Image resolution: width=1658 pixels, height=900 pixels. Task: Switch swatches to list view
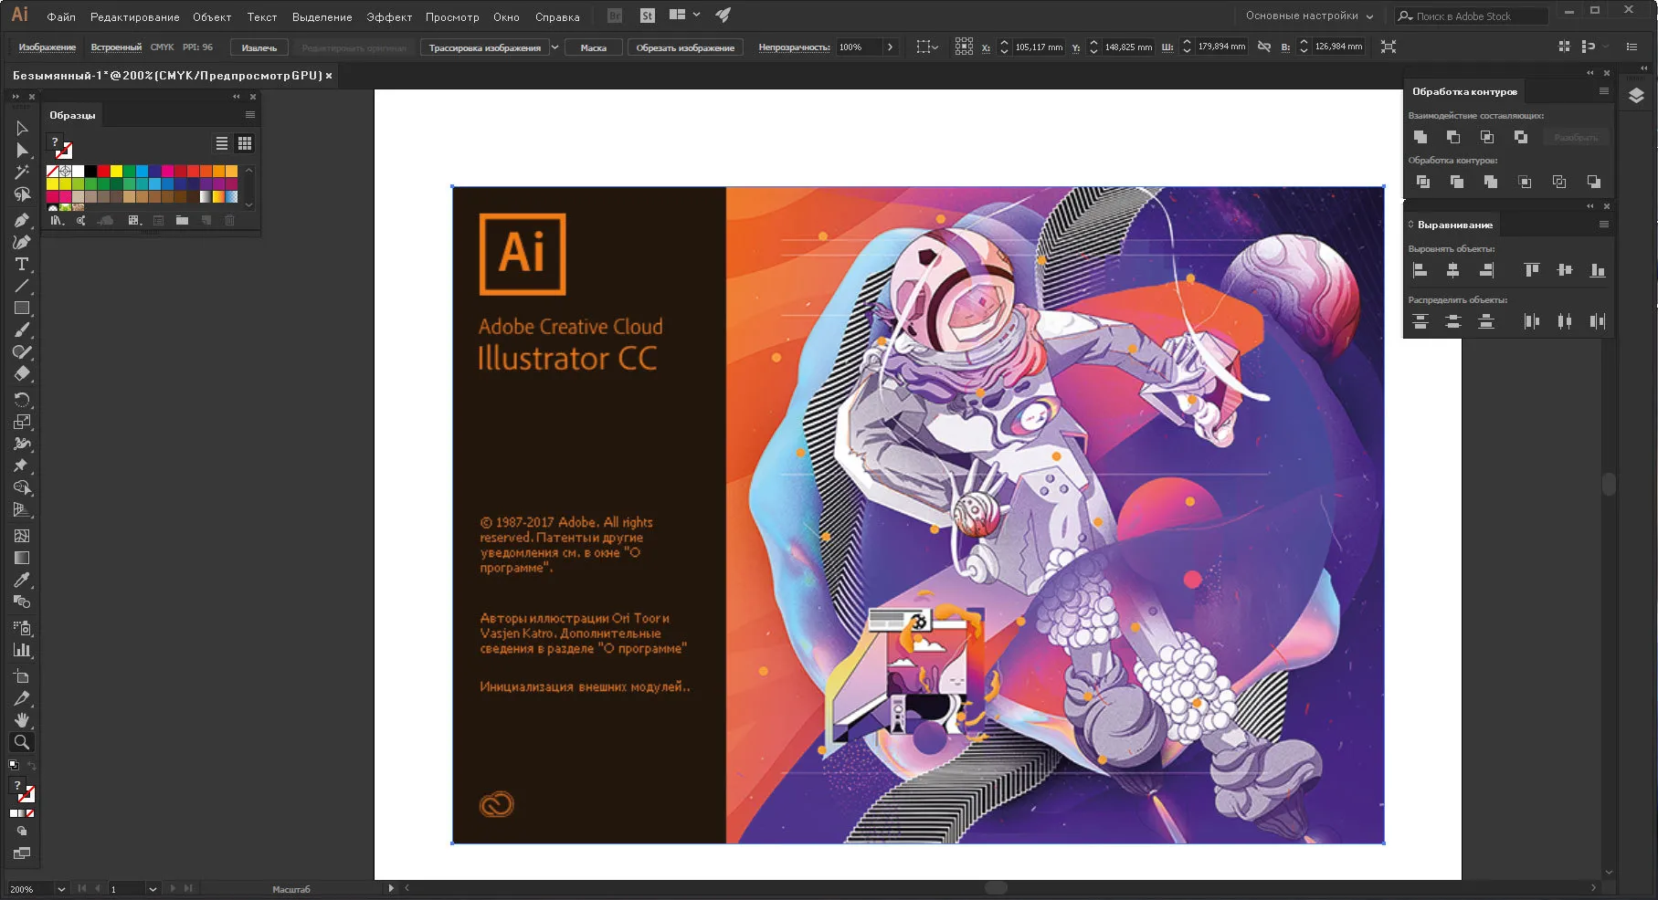point(222,143)
